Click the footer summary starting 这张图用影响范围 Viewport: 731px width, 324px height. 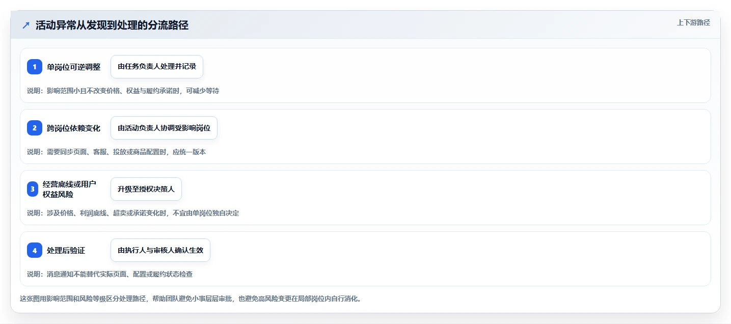click(190, 299)
